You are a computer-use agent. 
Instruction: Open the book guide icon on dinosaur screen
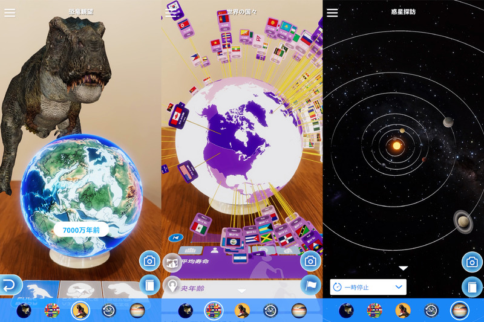(x=149, y=285)
